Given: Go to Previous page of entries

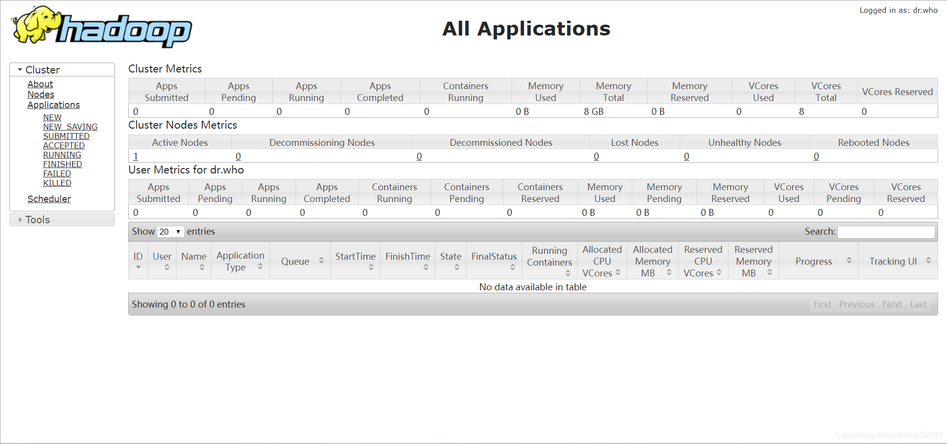Looking at the screenshot, I should [x=857, y=305].
